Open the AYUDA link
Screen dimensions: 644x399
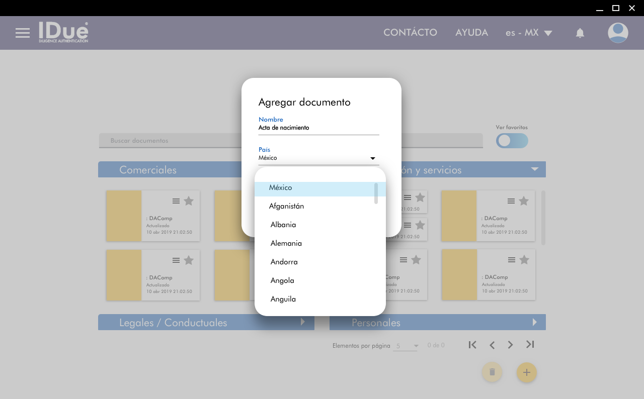(x=471, y=33)
